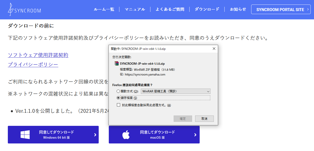This screenshot has width=314, height=151.
Task: Click the chevron on macOS download button
Action: tap(195, 135)
